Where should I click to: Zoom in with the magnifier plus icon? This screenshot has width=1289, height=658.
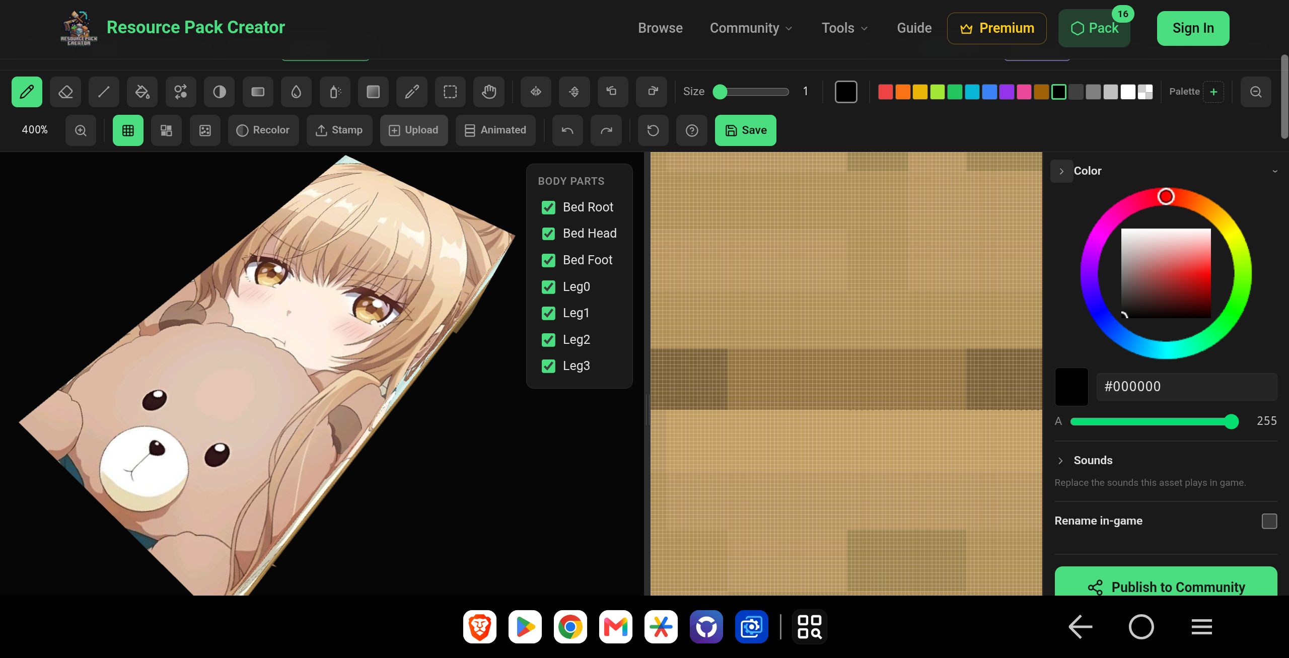[x=81, y=130]
